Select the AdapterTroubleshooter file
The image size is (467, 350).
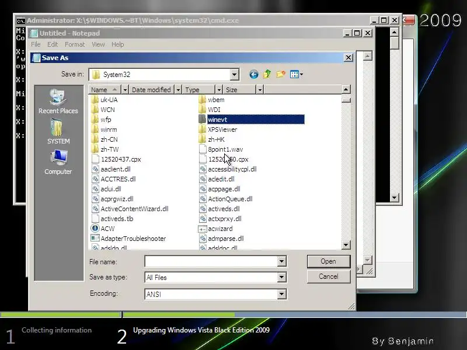[x=128, y=239]
